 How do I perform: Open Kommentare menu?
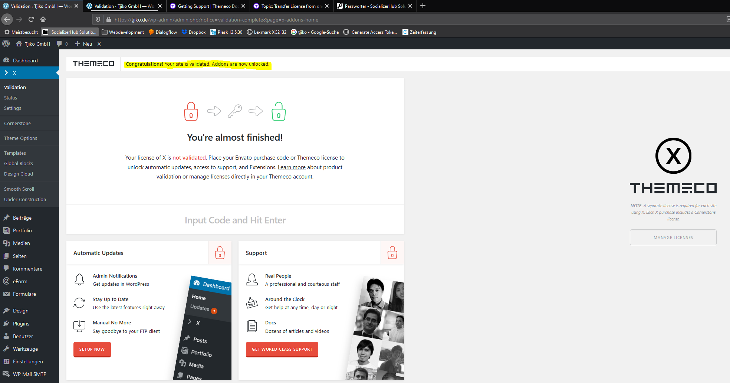tap(29, 269)
